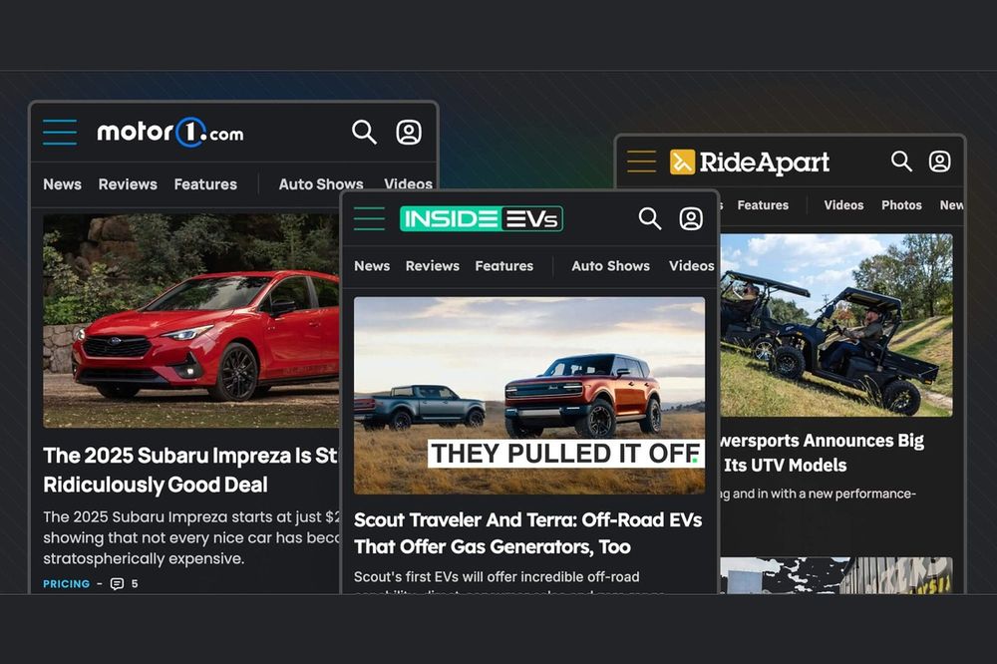
Task: Open Auto Shows on InsideEVs navigation
Action: (x=610, y=266)
